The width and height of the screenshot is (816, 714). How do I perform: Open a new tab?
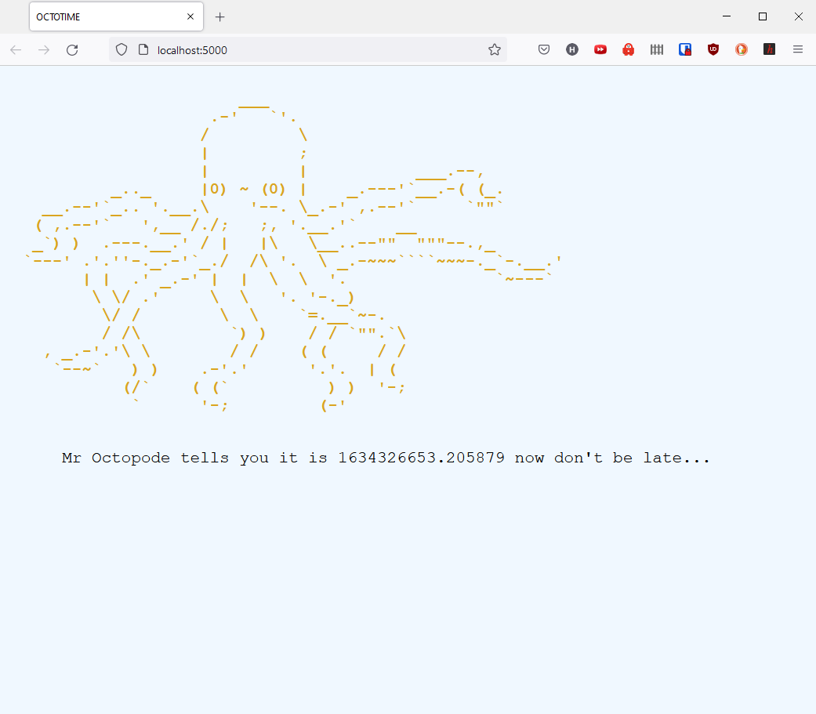220,17
